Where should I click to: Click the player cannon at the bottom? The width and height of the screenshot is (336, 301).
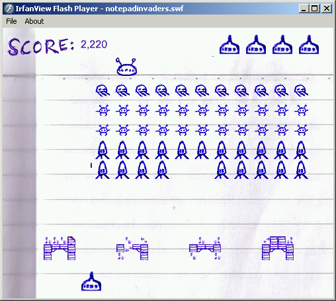point(91,281)
